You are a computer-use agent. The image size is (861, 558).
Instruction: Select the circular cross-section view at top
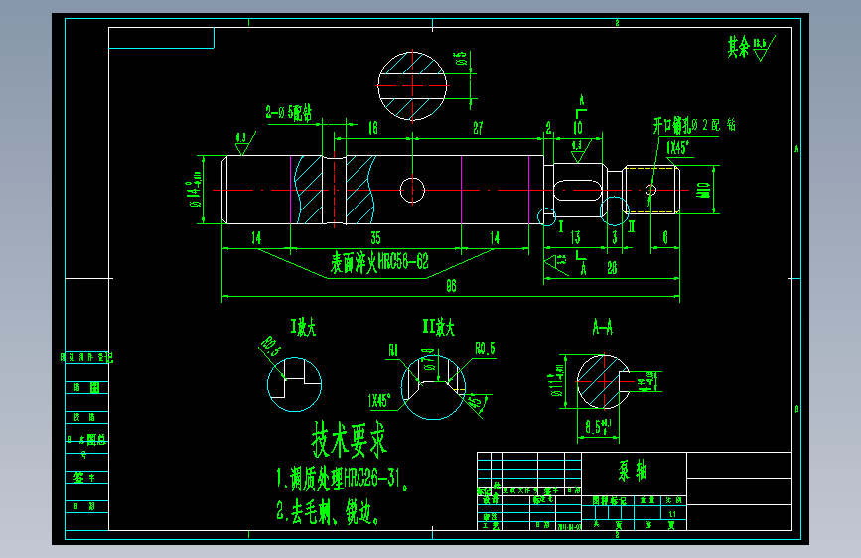[x=412, y=85]
